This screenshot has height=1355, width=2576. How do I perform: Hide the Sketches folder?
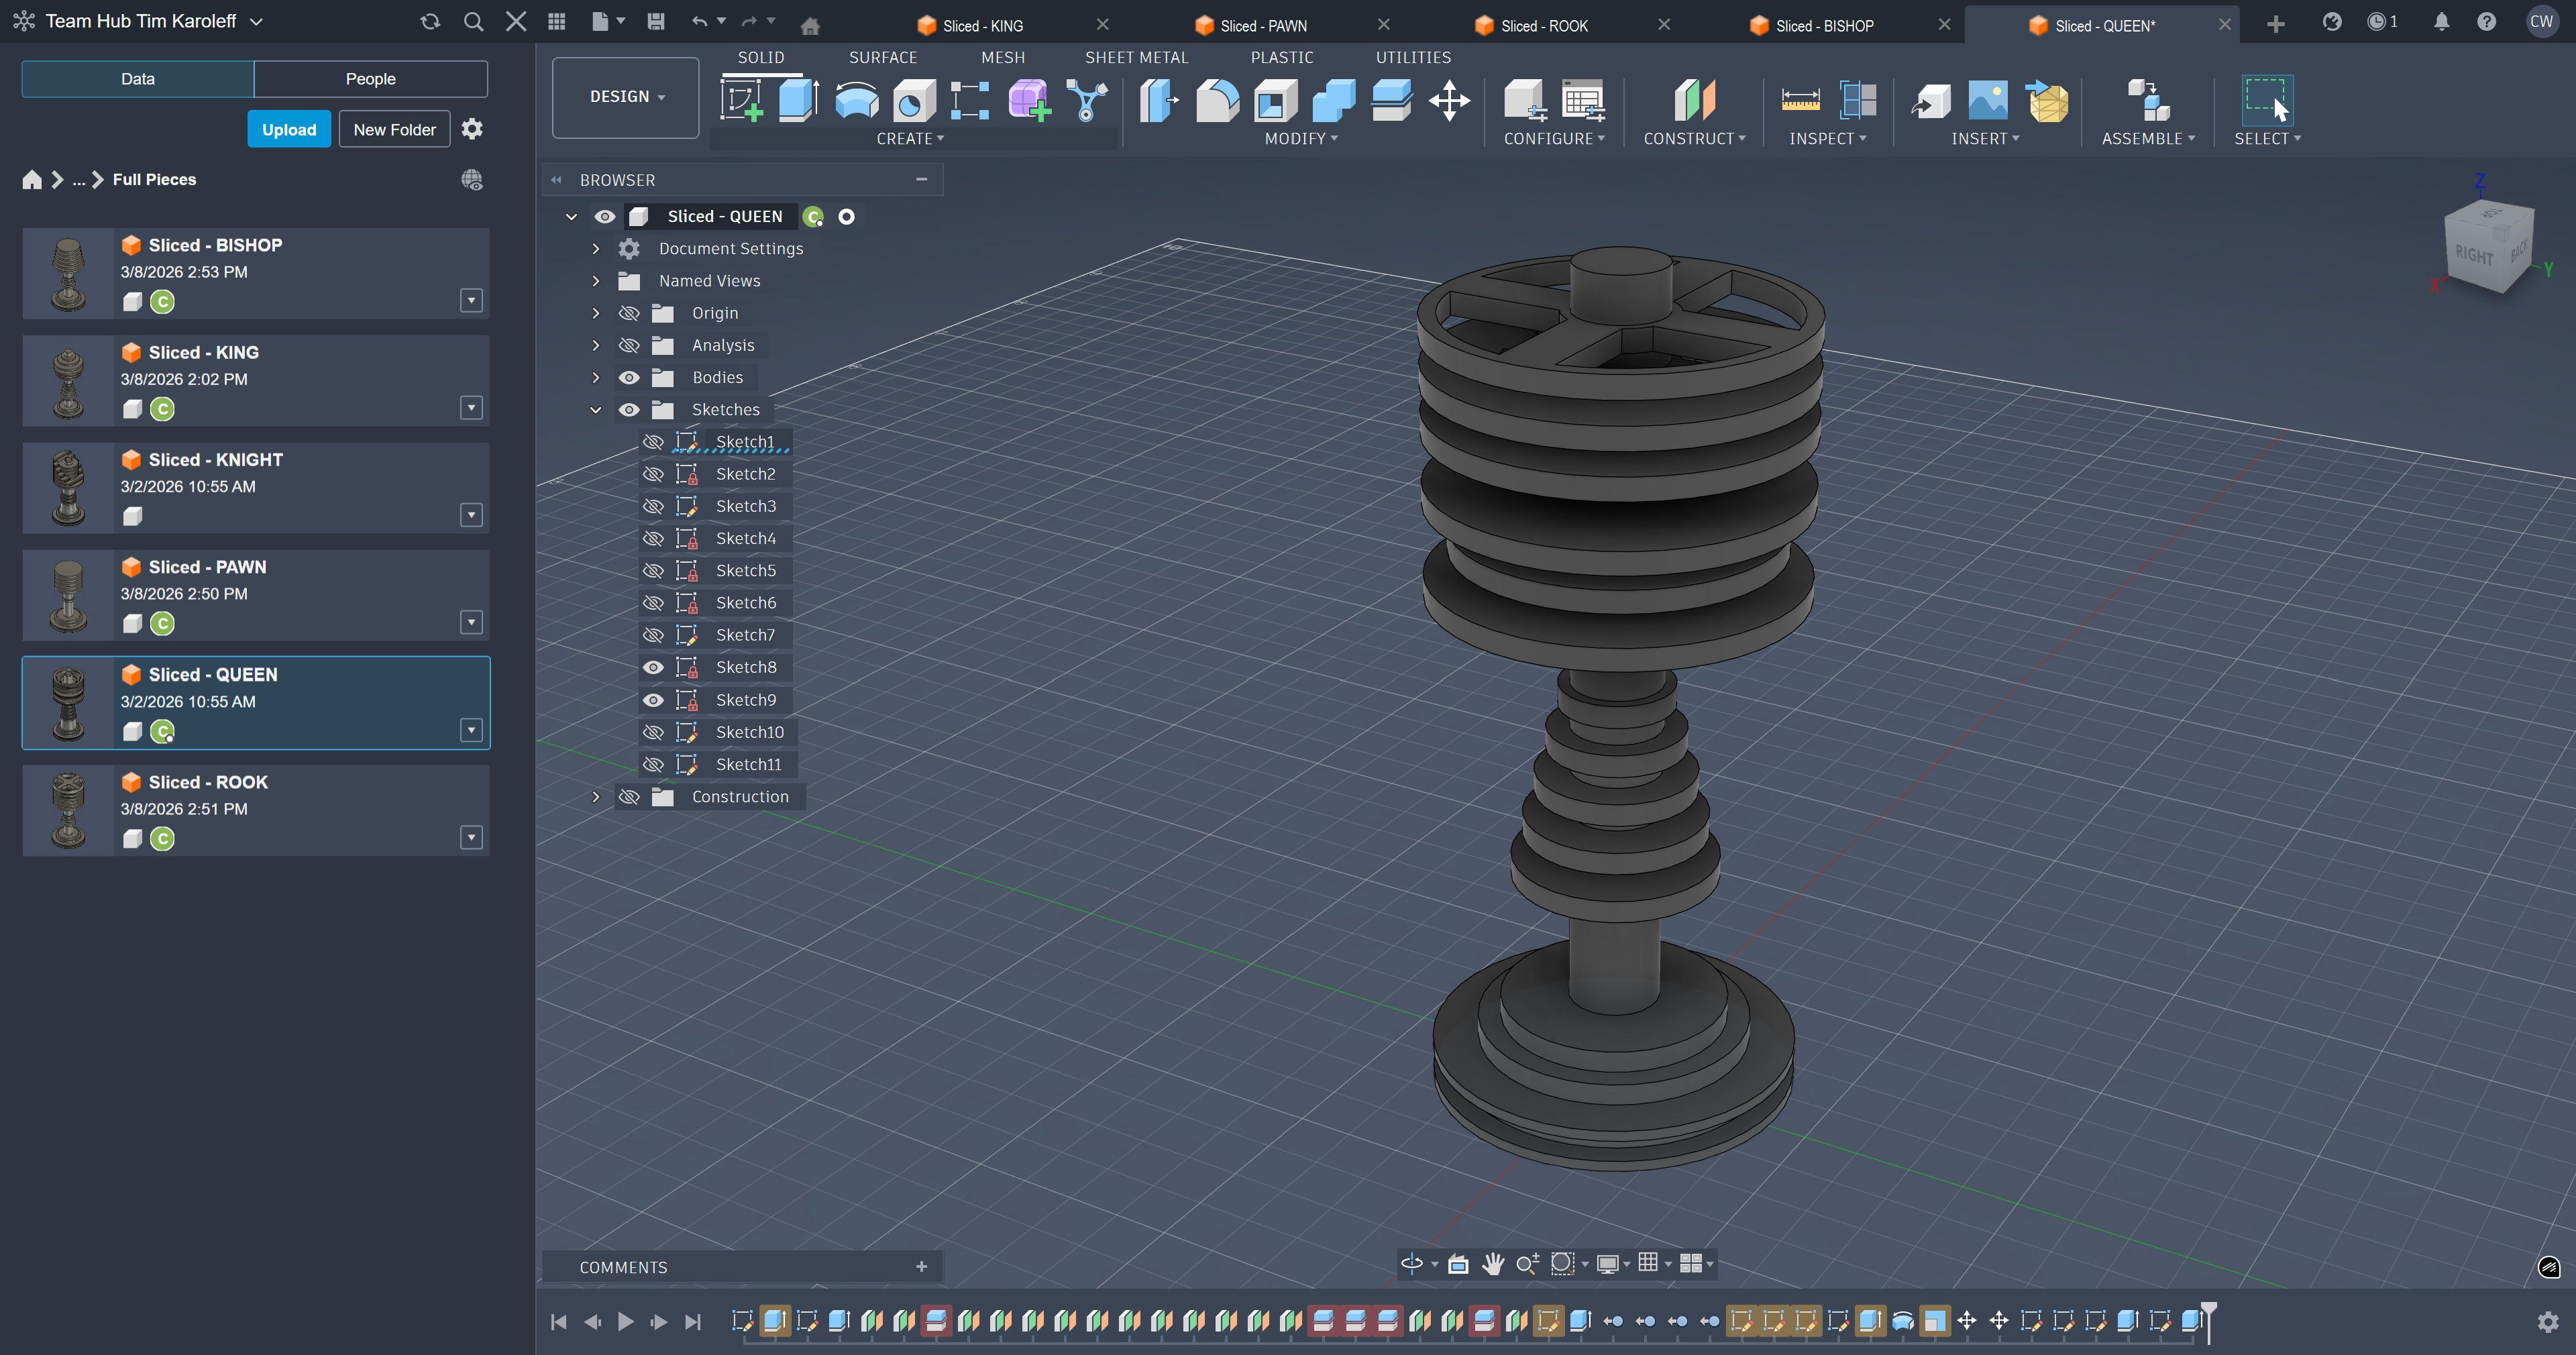pyautogui.click(x=629, y=410)
